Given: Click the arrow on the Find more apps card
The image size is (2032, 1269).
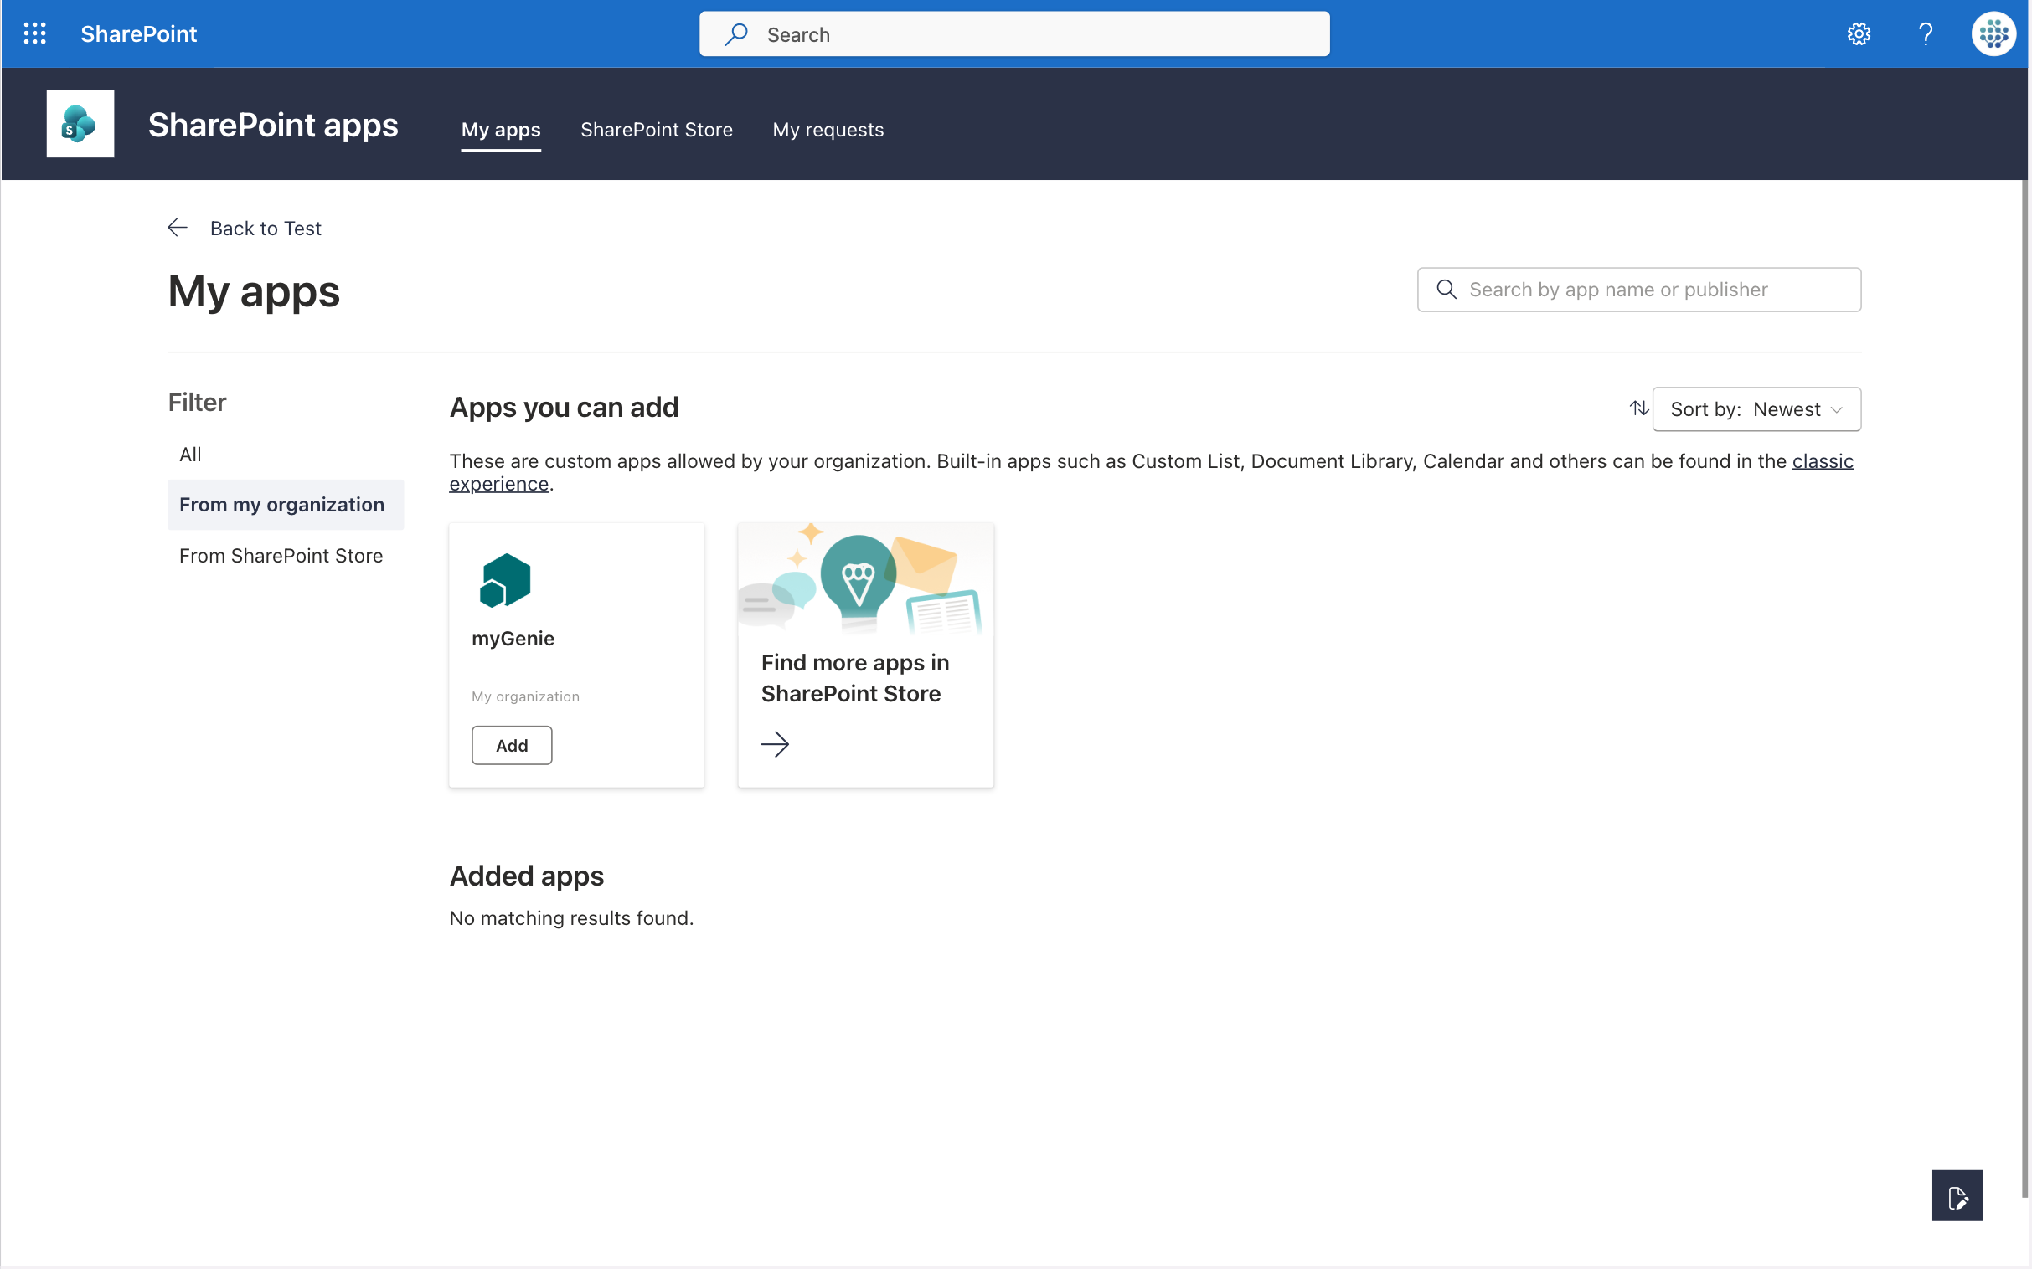Looking at the screenshot, I should [x=774, y=743].
